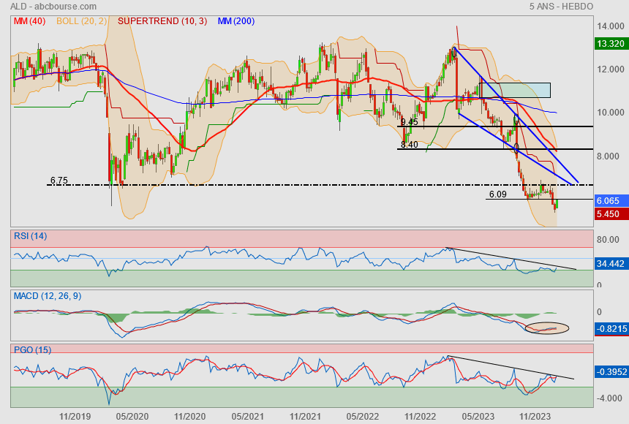629x424 pixels.
Task: Click the 12.000 price axis value
Action: click(610, 69)
